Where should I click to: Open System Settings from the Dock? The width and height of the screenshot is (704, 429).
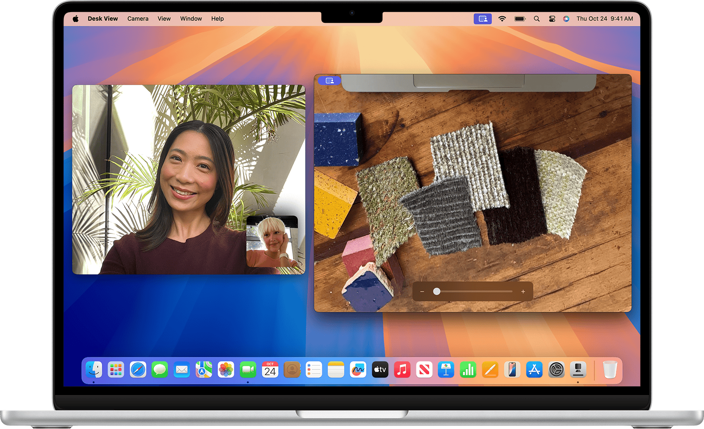coord(556,370)
